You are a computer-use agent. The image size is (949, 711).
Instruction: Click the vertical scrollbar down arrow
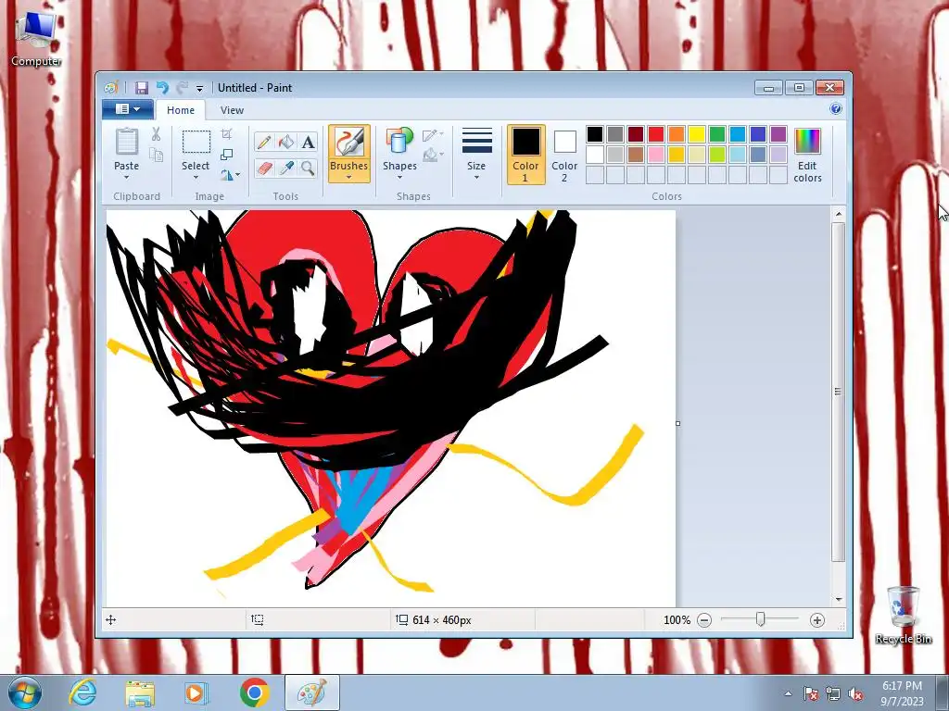838,599
